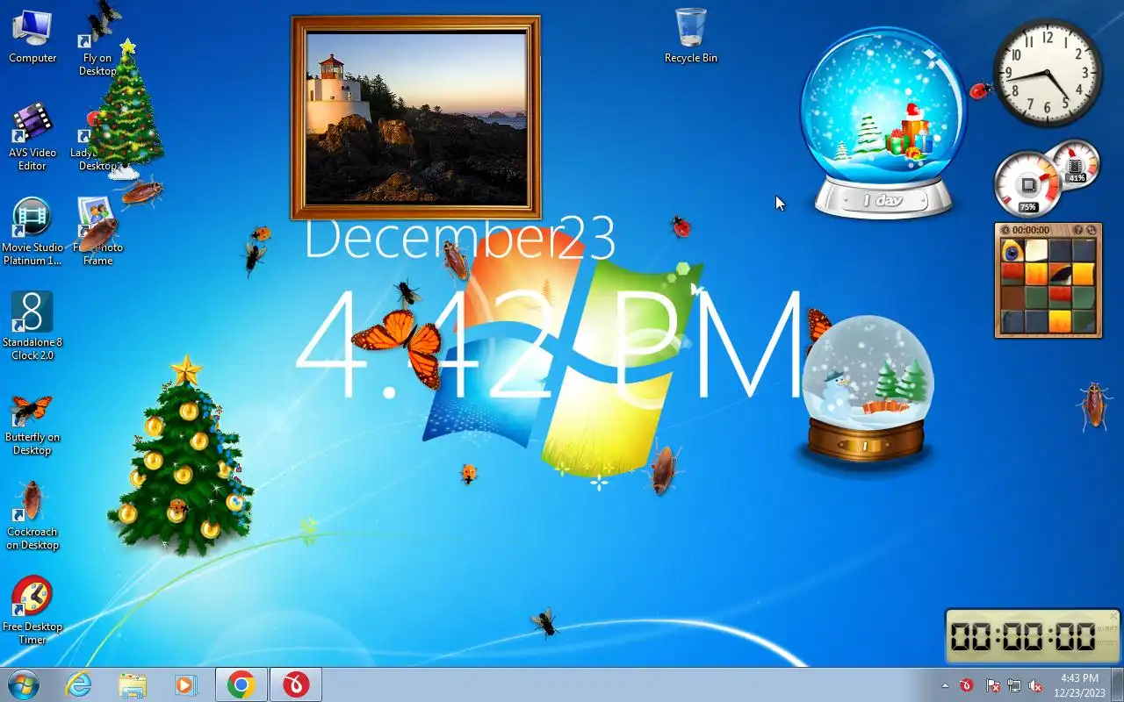Open Windows Media Player taskbar icon

pyautogui.click(x=185, y=684)
